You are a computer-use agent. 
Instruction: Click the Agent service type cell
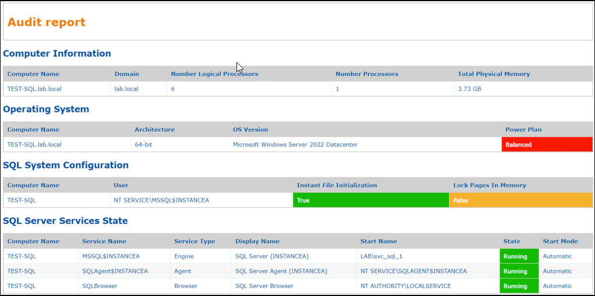(x=182, y=271)
